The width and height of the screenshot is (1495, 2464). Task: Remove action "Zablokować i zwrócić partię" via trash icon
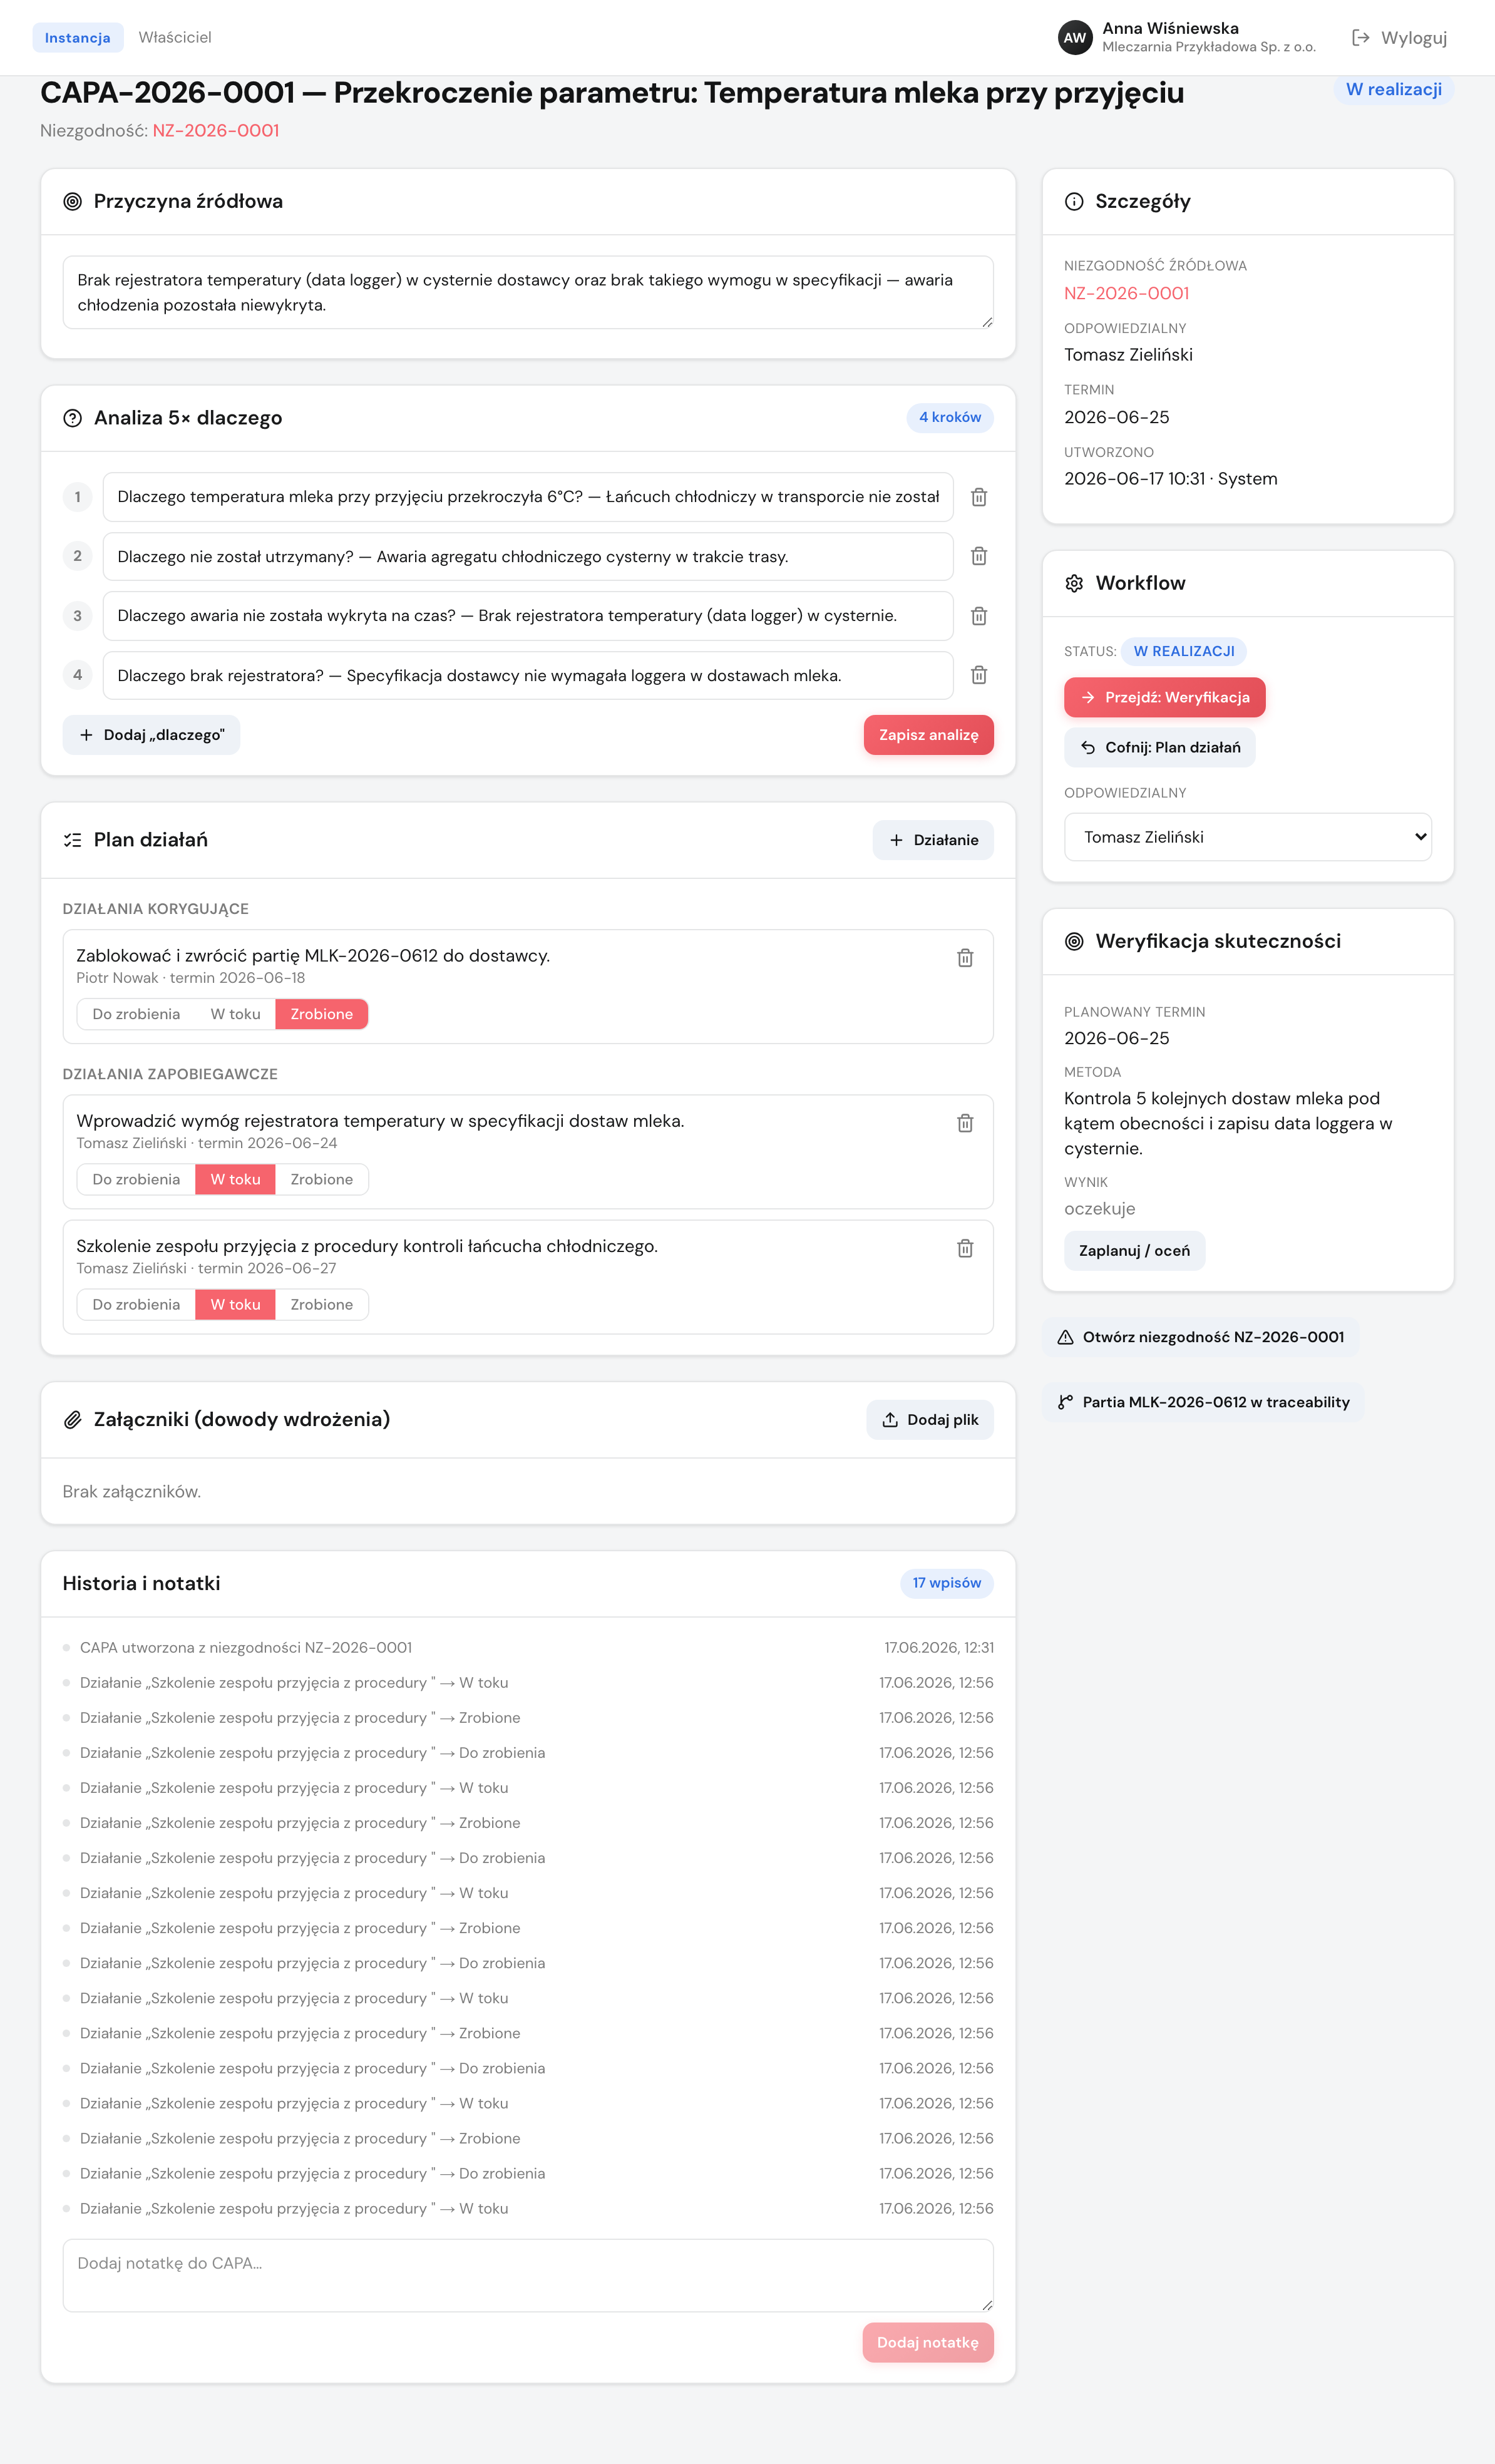tap(965, 958)
